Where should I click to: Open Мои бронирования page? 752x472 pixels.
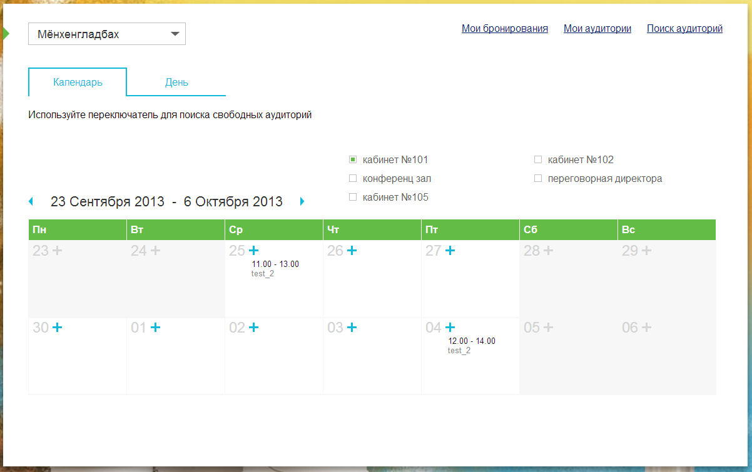pyautogui.click(x=504, y=28)
